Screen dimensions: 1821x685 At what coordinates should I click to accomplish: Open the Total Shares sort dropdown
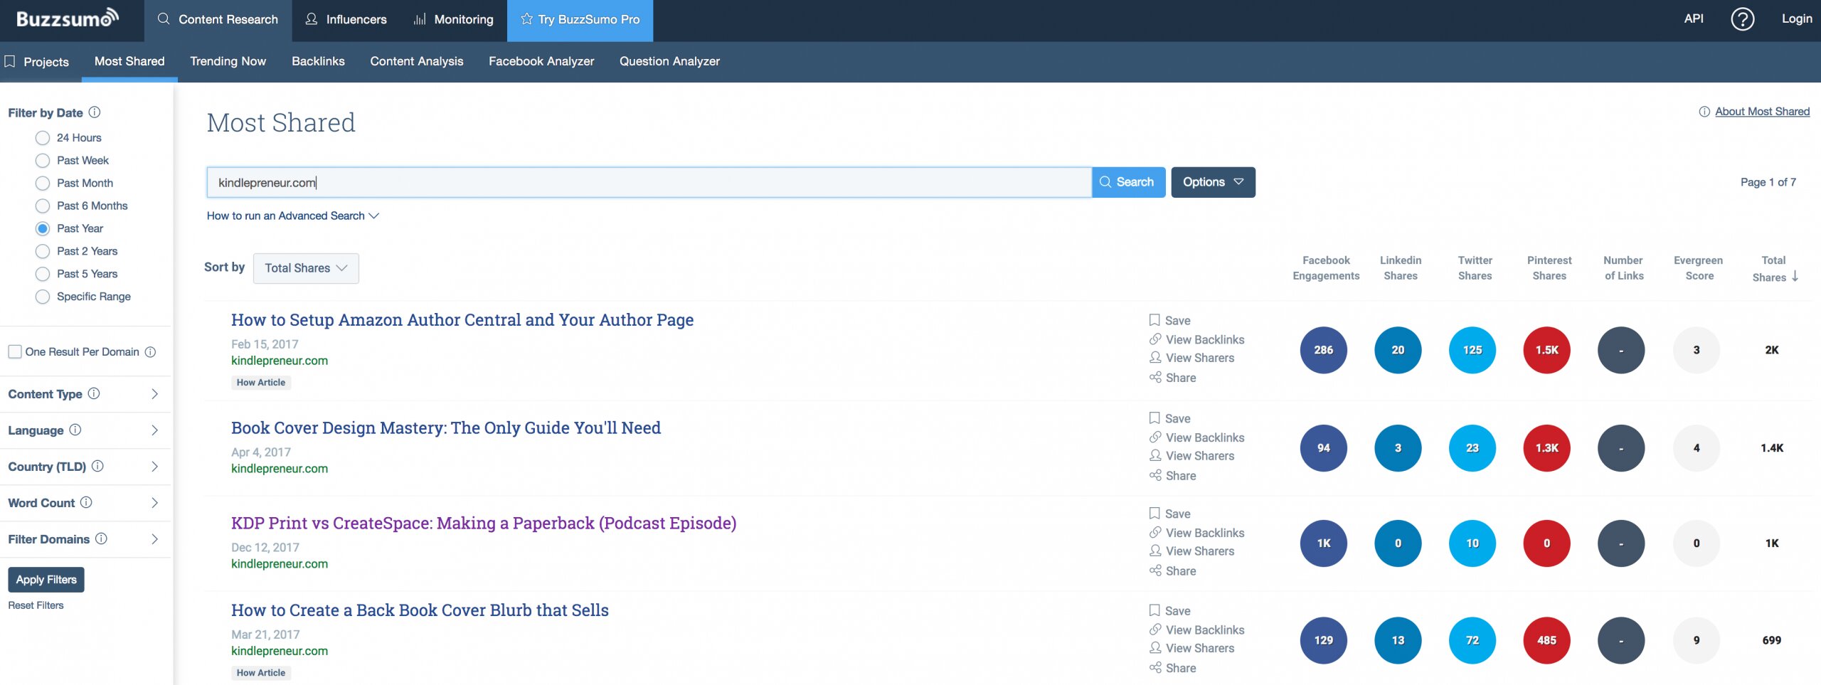point(306,268)
